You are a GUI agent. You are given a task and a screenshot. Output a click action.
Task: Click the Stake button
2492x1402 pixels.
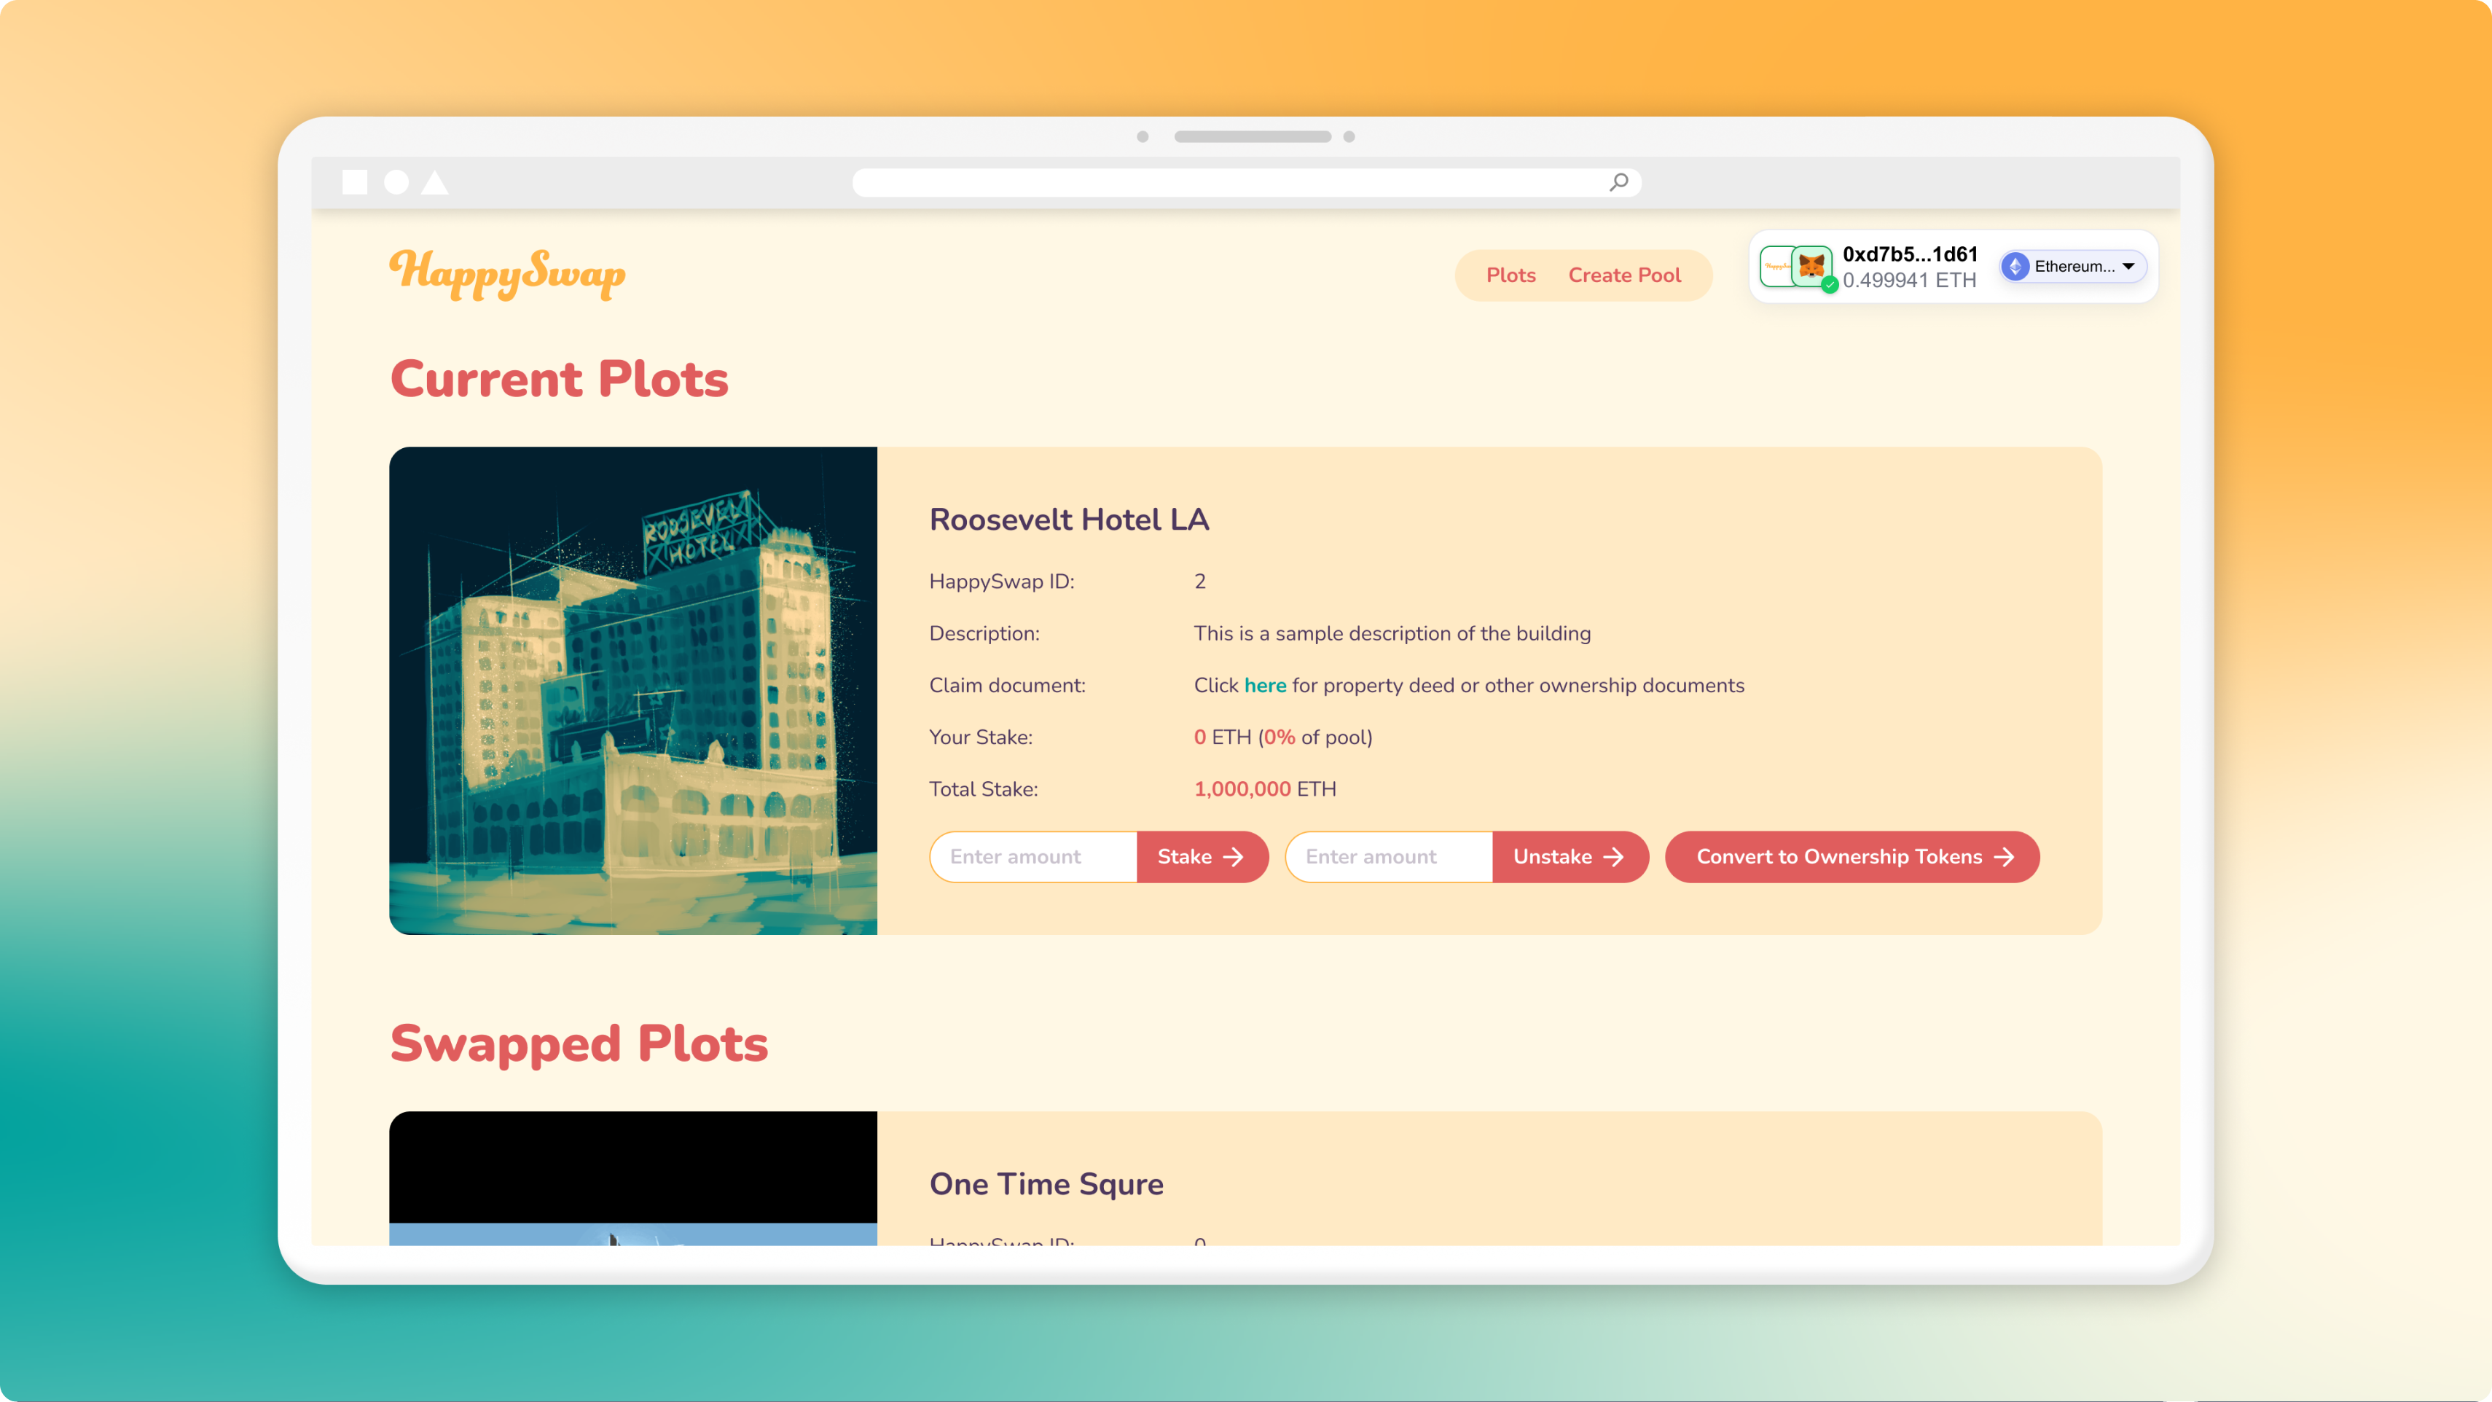coord(1202,856)
